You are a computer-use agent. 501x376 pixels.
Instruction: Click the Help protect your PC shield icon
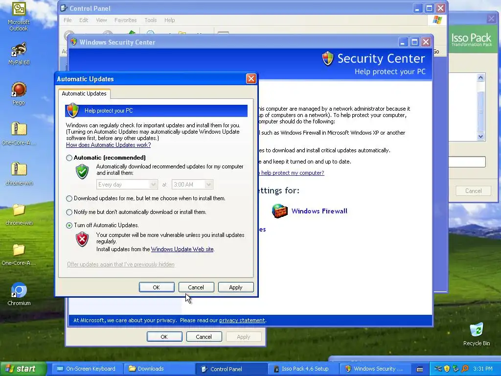point(73,110)
